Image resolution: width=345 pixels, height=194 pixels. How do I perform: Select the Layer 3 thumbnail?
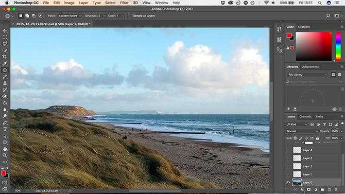click(x=297, y=158)
